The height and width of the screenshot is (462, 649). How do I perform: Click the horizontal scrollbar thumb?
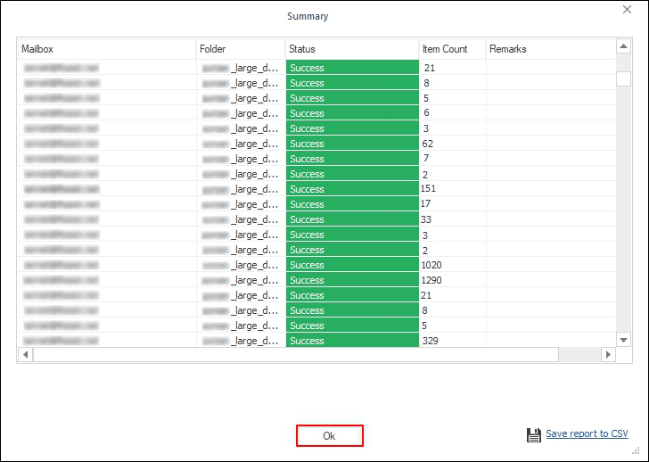tap(295, 354)
